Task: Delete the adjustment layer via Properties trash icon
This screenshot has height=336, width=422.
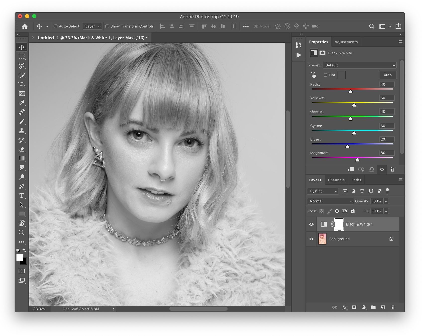Action: coord(392,169)
